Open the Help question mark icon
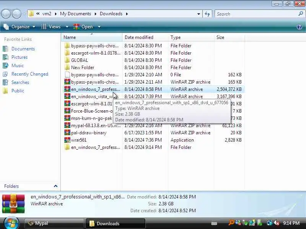The height and width of the screenshot is (229, 306). tap(299, 27)
